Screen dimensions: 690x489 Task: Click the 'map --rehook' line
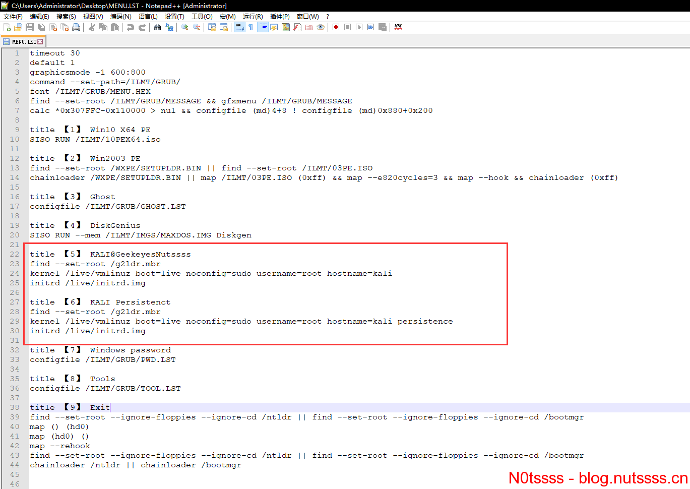coord(60,446)
